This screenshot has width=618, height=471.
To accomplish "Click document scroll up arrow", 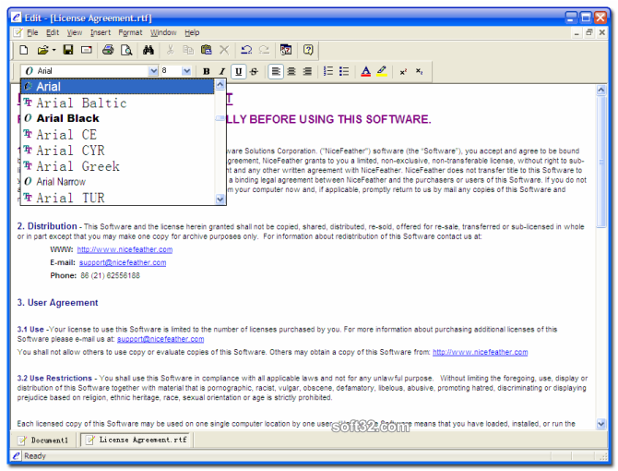I will pos(600,90).
